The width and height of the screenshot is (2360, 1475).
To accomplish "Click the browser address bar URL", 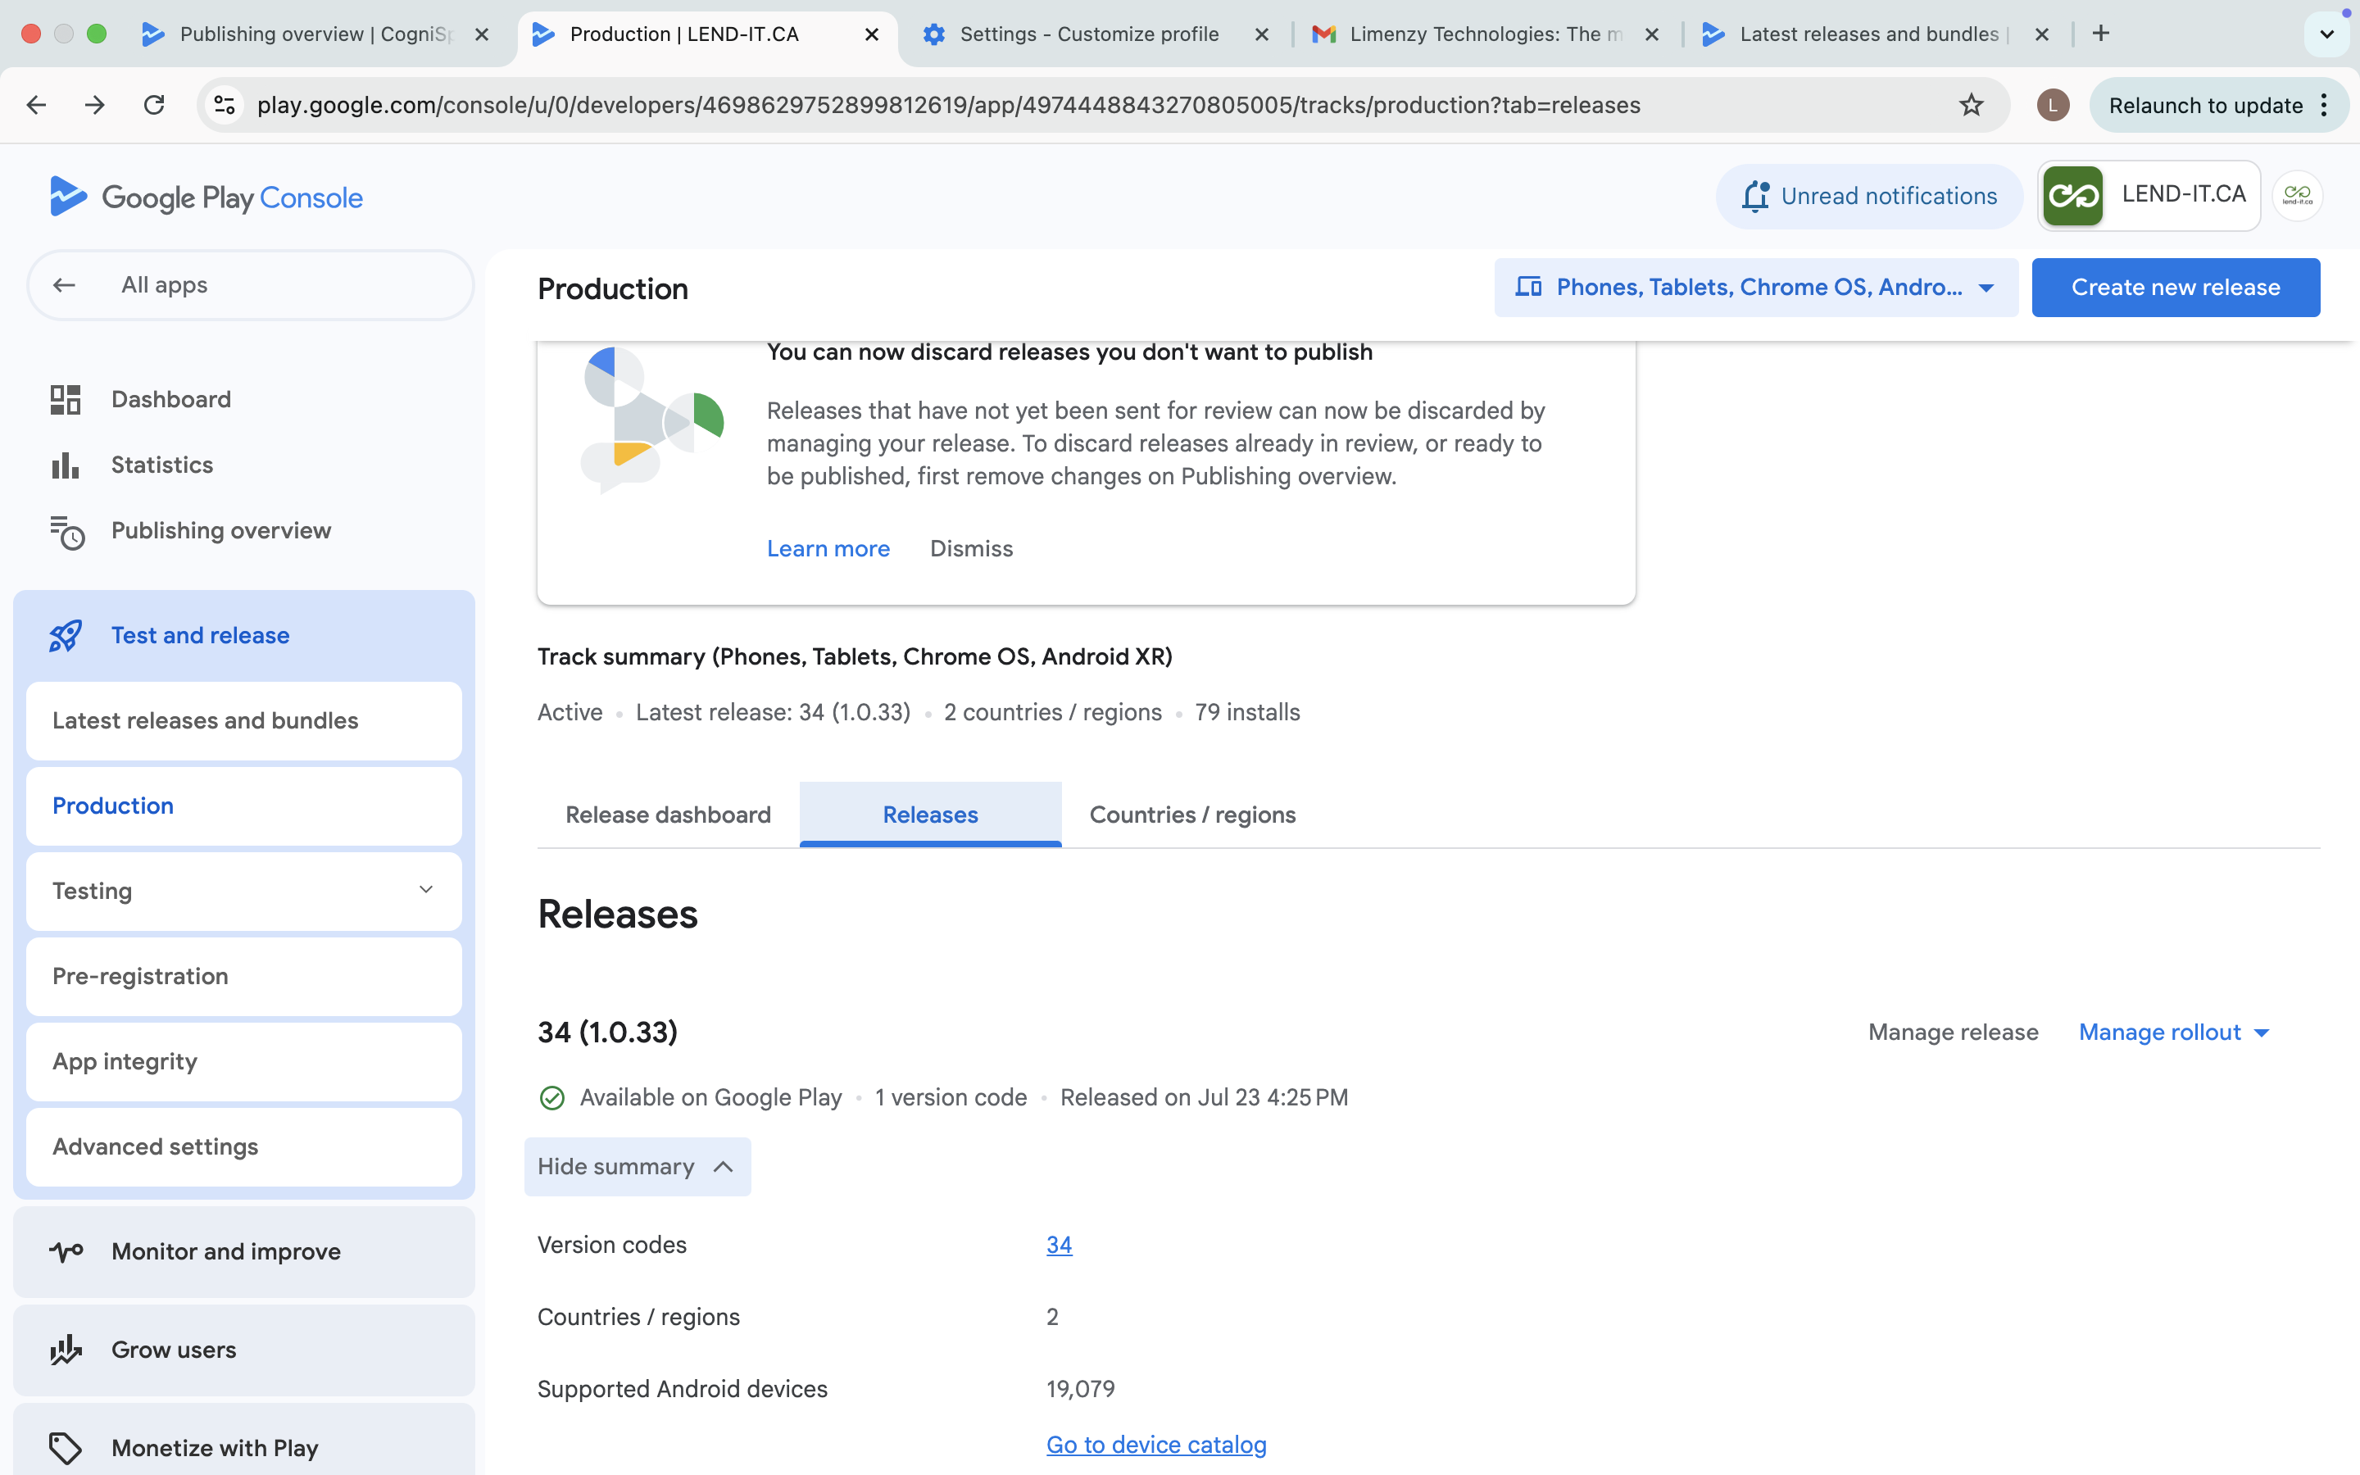I will coord(948,106).
